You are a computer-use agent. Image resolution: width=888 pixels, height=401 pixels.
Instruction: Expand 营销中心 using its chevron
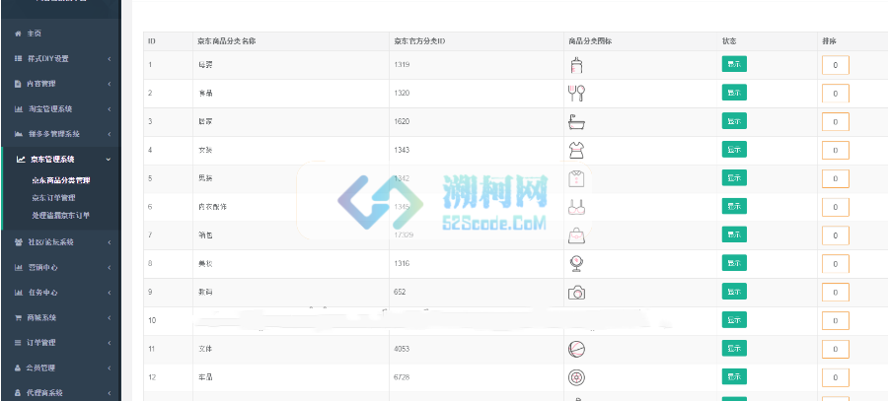[109, 268]
